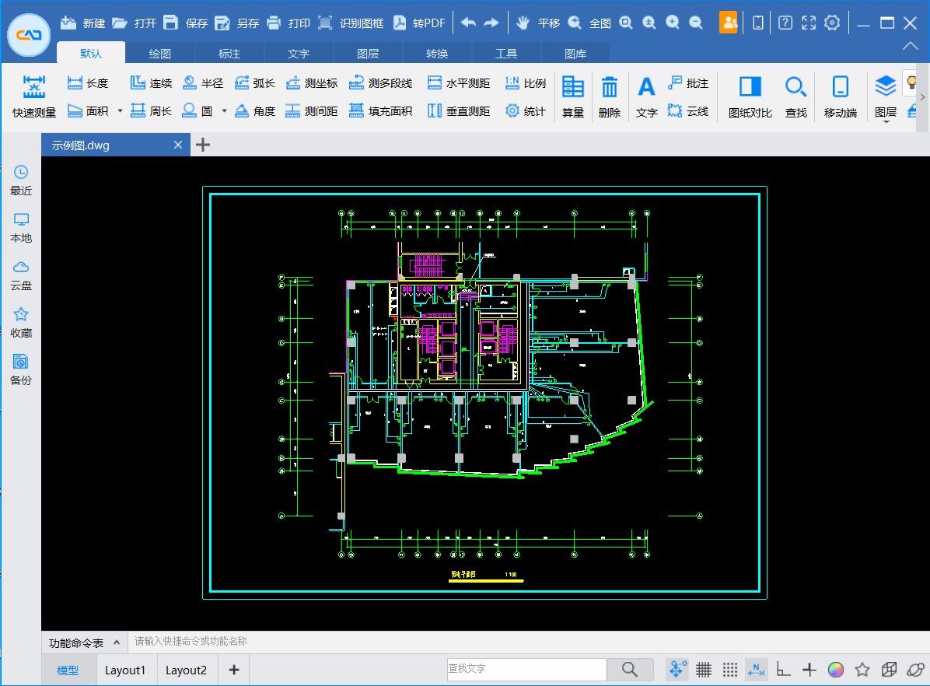This screenshot has width=930, height=686.
Task: Select the 角度 angle measurement tool
Action: [254, 111]
